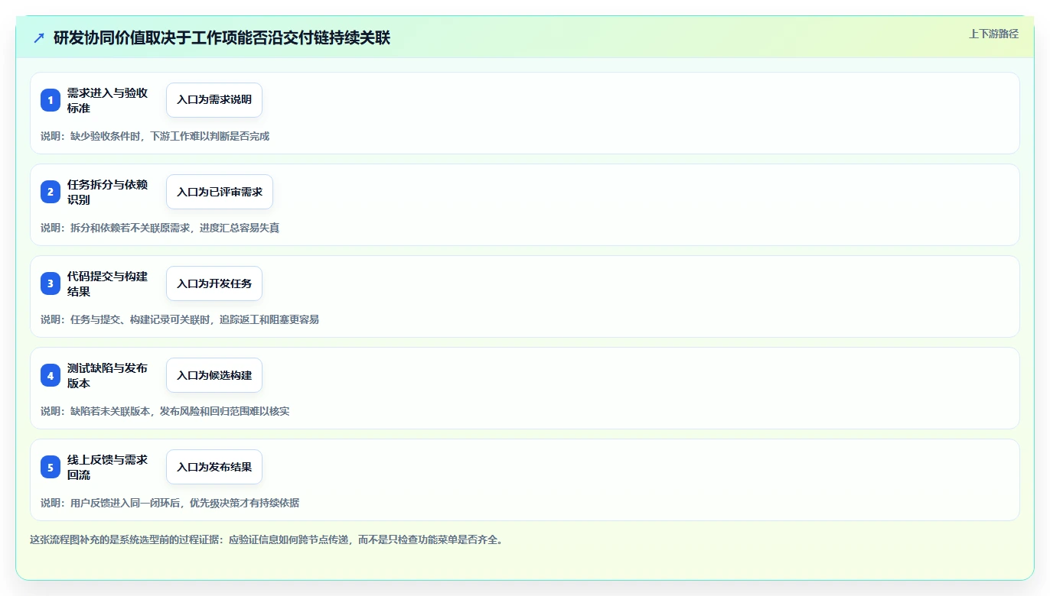Image resolution: width=1050 pixels, height=596 pixels.
Task: Click the note 缺少验收条件时，下游工作难以判断是否完成
Action: pos(170,136)
